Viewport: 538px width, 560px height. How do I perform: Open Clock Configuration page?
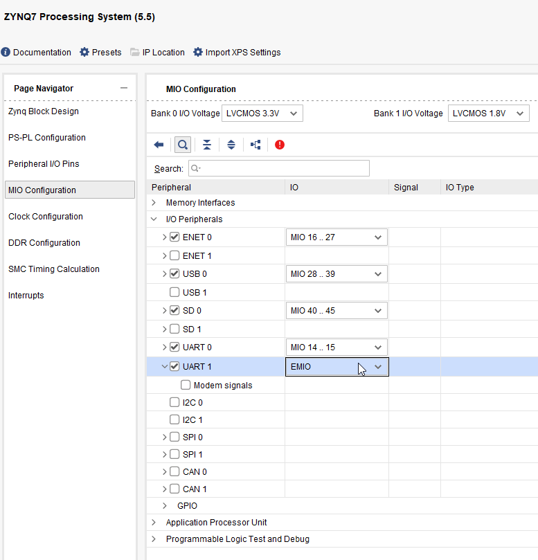(46, 217)
